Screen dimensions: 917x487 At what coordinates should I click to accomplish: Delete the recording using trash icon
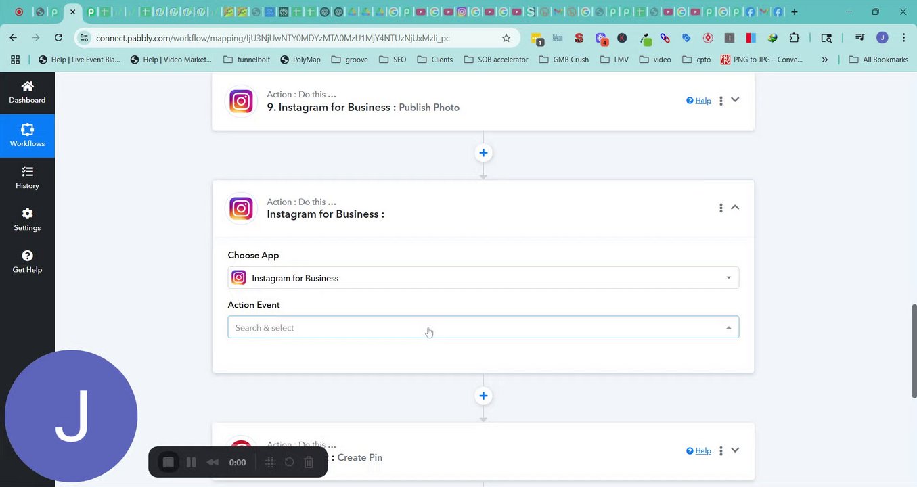[309, 462]
